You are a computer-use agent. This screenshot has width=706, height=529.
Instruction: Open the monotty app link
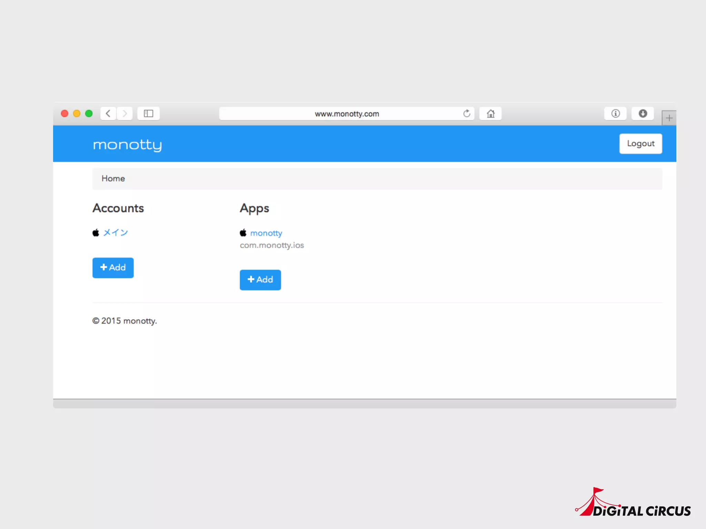266,233
